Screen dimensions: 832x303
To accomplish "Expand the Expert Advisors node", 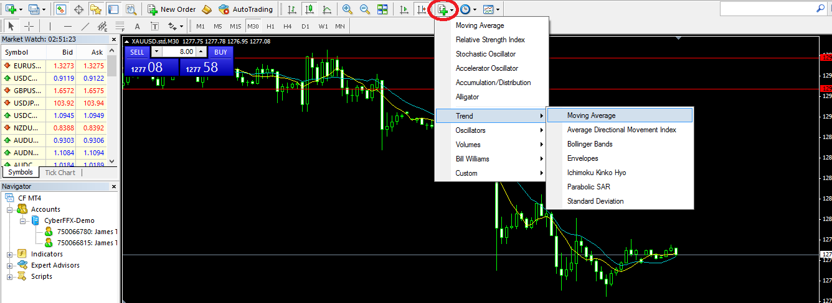I will pos(10,265).
